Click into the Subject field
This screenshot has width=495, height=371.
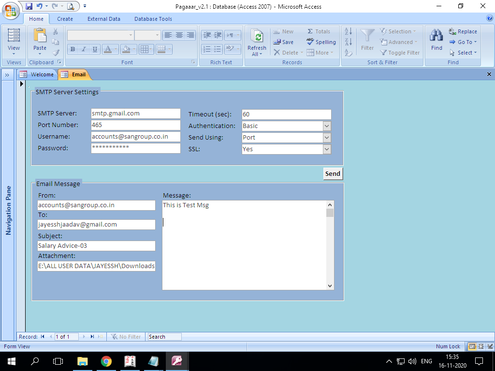click(x=96, y=246)
